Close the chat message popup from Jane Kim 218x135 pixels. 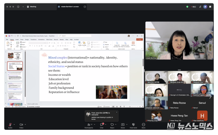pyautogui.click(x=117, y=112)
